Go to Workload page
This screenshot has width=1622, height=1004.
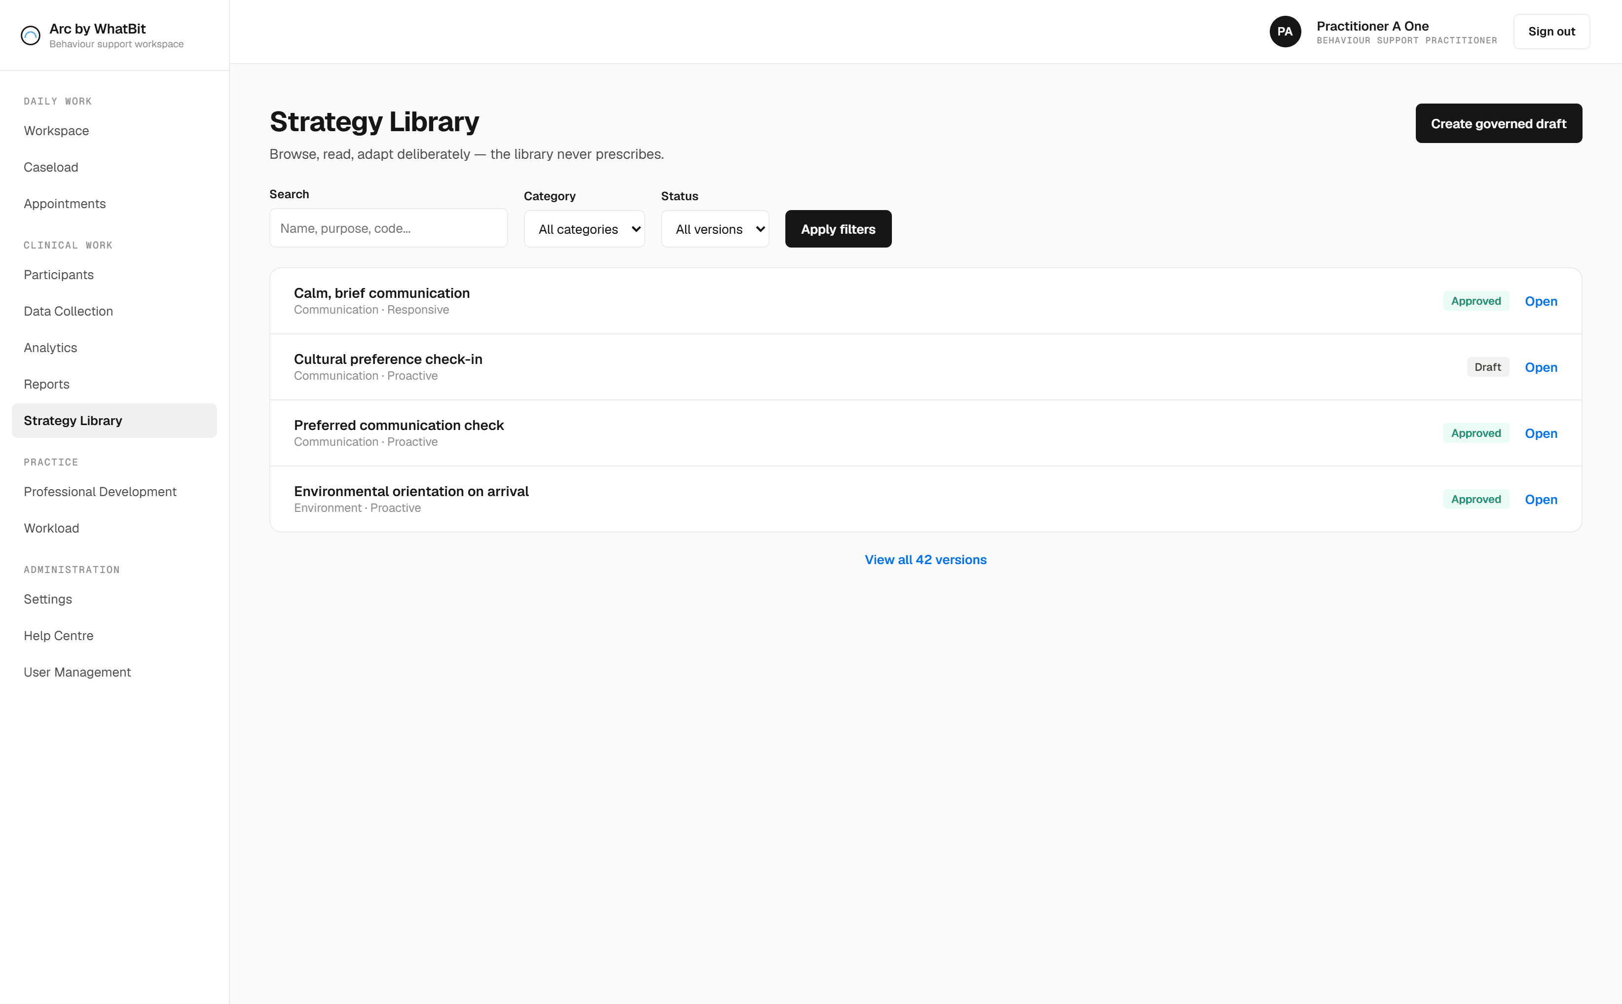[x=114, y=528]
